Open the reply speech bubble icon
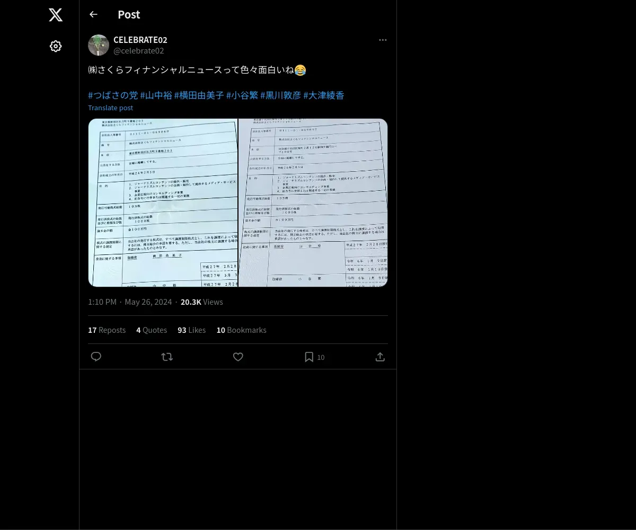 pyautogui.click(x=96, y=357)
